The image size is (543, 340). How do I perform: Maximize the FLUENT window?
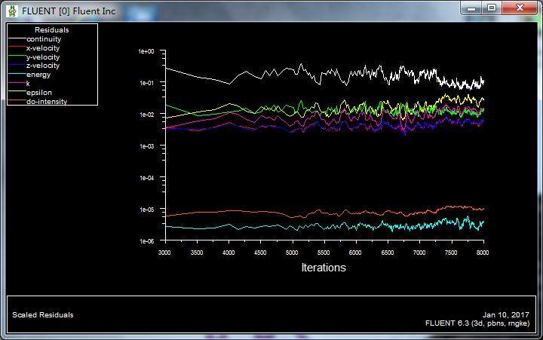tap(491, 8)
